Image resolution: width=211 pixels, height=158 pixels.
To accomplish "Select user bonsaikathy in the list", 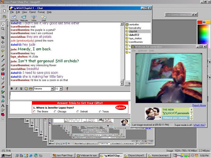I will coord(135,28).
